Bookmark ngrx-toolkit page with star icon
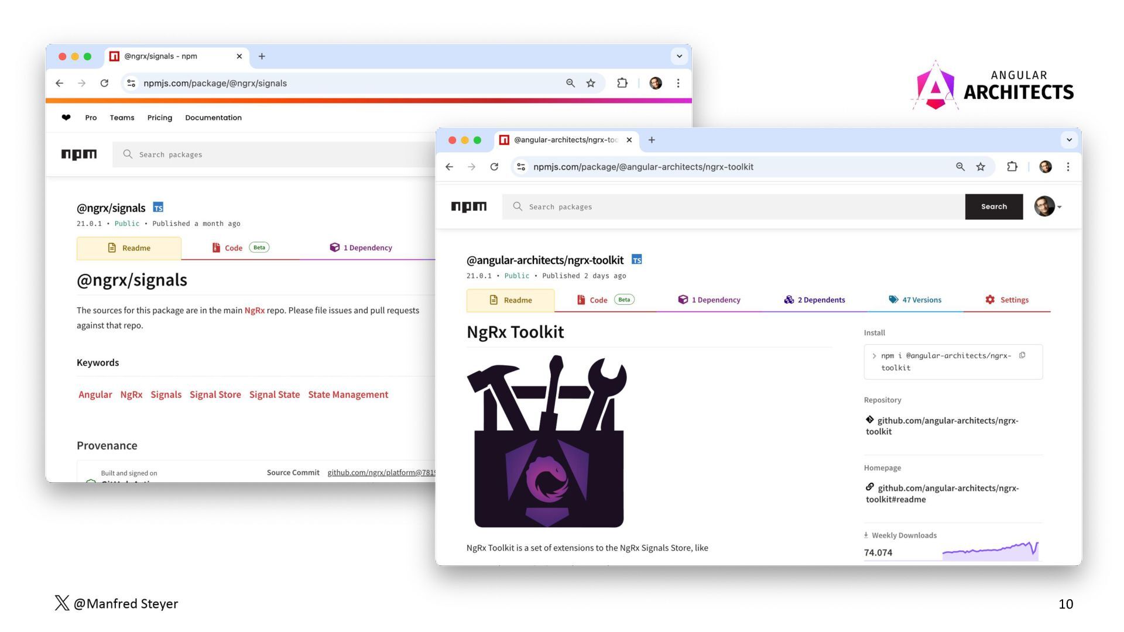Screen dimensions: 1124x632 coord(981,167)
